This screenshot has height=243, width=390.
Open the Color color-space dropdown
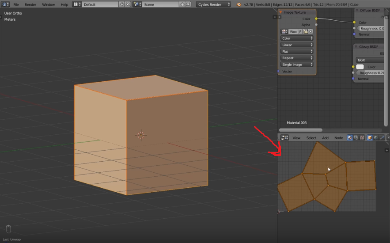[x=297, y=38]
